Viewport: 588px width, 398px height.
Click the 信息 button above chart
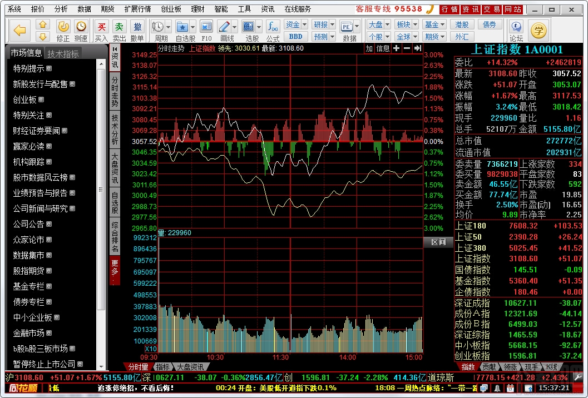tap(383, 48)
